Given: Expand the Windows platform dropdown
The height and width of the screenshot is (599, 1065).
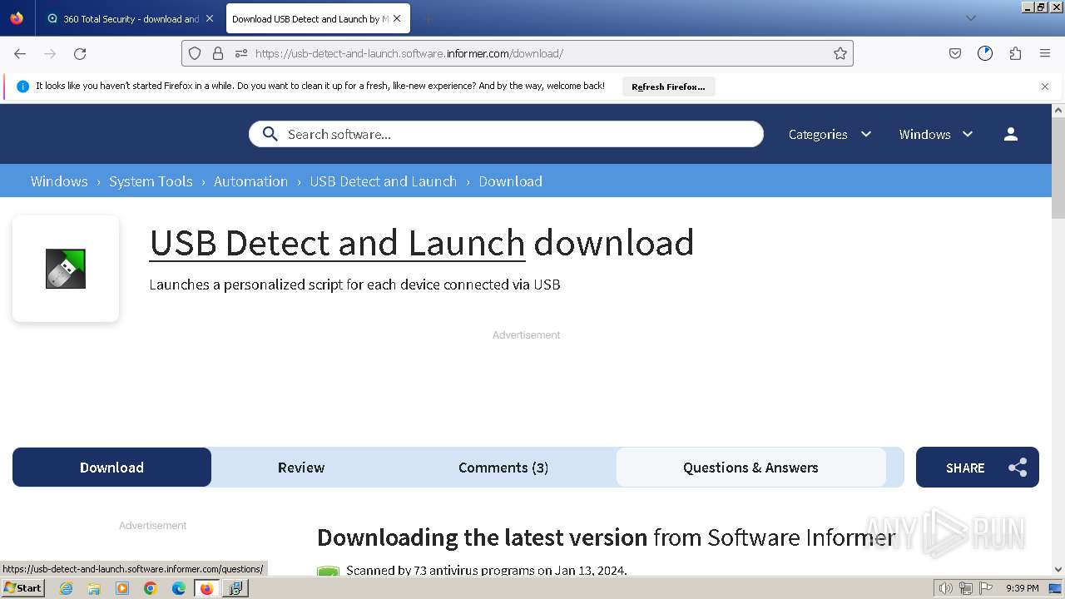Looking at the screenshot, I should pyautogui.click(x=936, y=134).
